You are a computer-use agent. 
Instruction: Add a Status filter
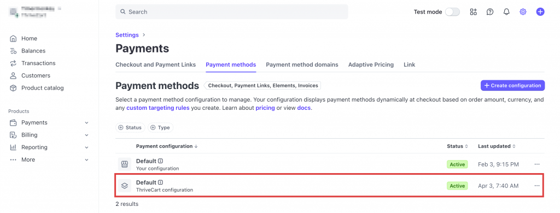pos(130,127)
